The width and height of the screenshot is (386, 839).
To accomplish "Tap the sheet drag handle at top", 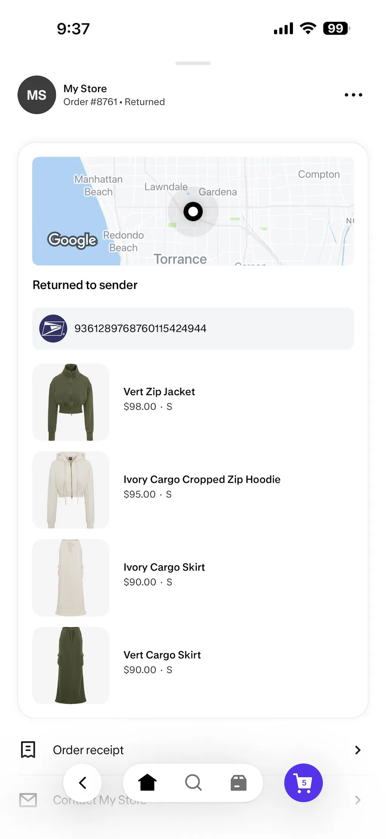I will (x=193, y=63).
